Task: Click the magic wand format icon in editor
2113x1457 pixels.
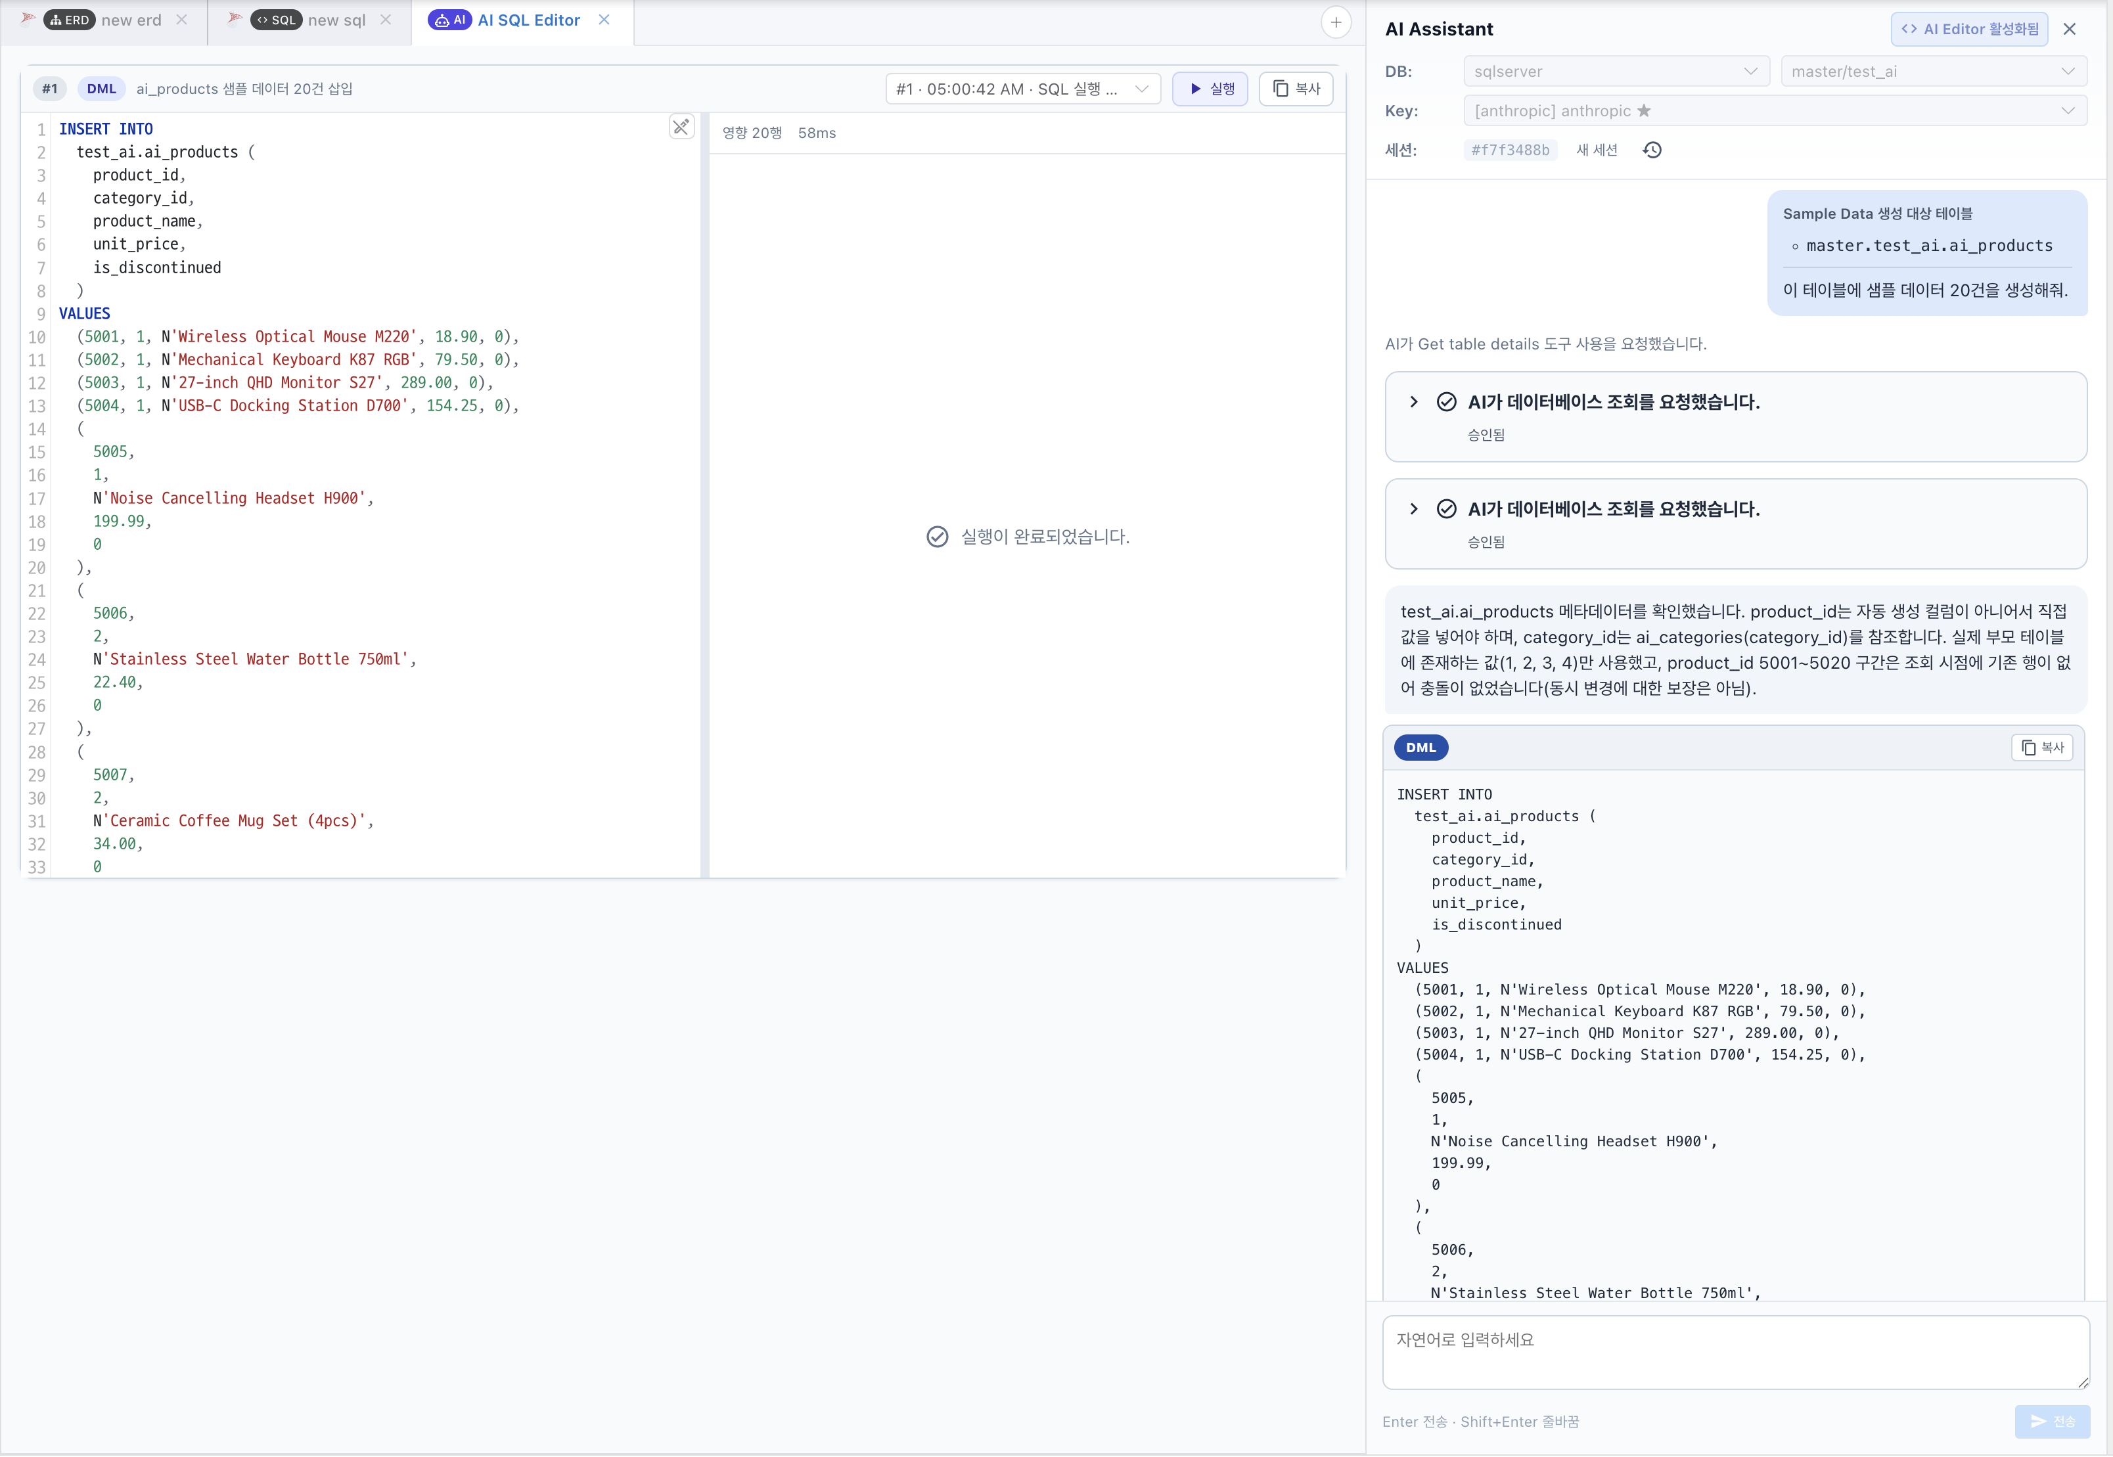Action: (x=681, y=127)
